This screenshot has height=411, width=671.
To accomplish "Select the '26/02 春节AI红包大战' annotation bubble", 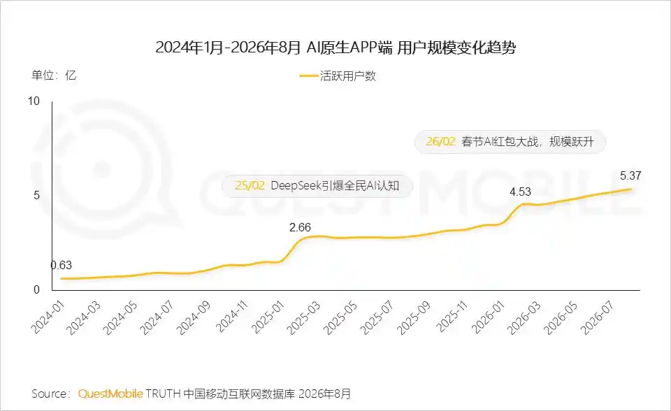I will point(510,142).
